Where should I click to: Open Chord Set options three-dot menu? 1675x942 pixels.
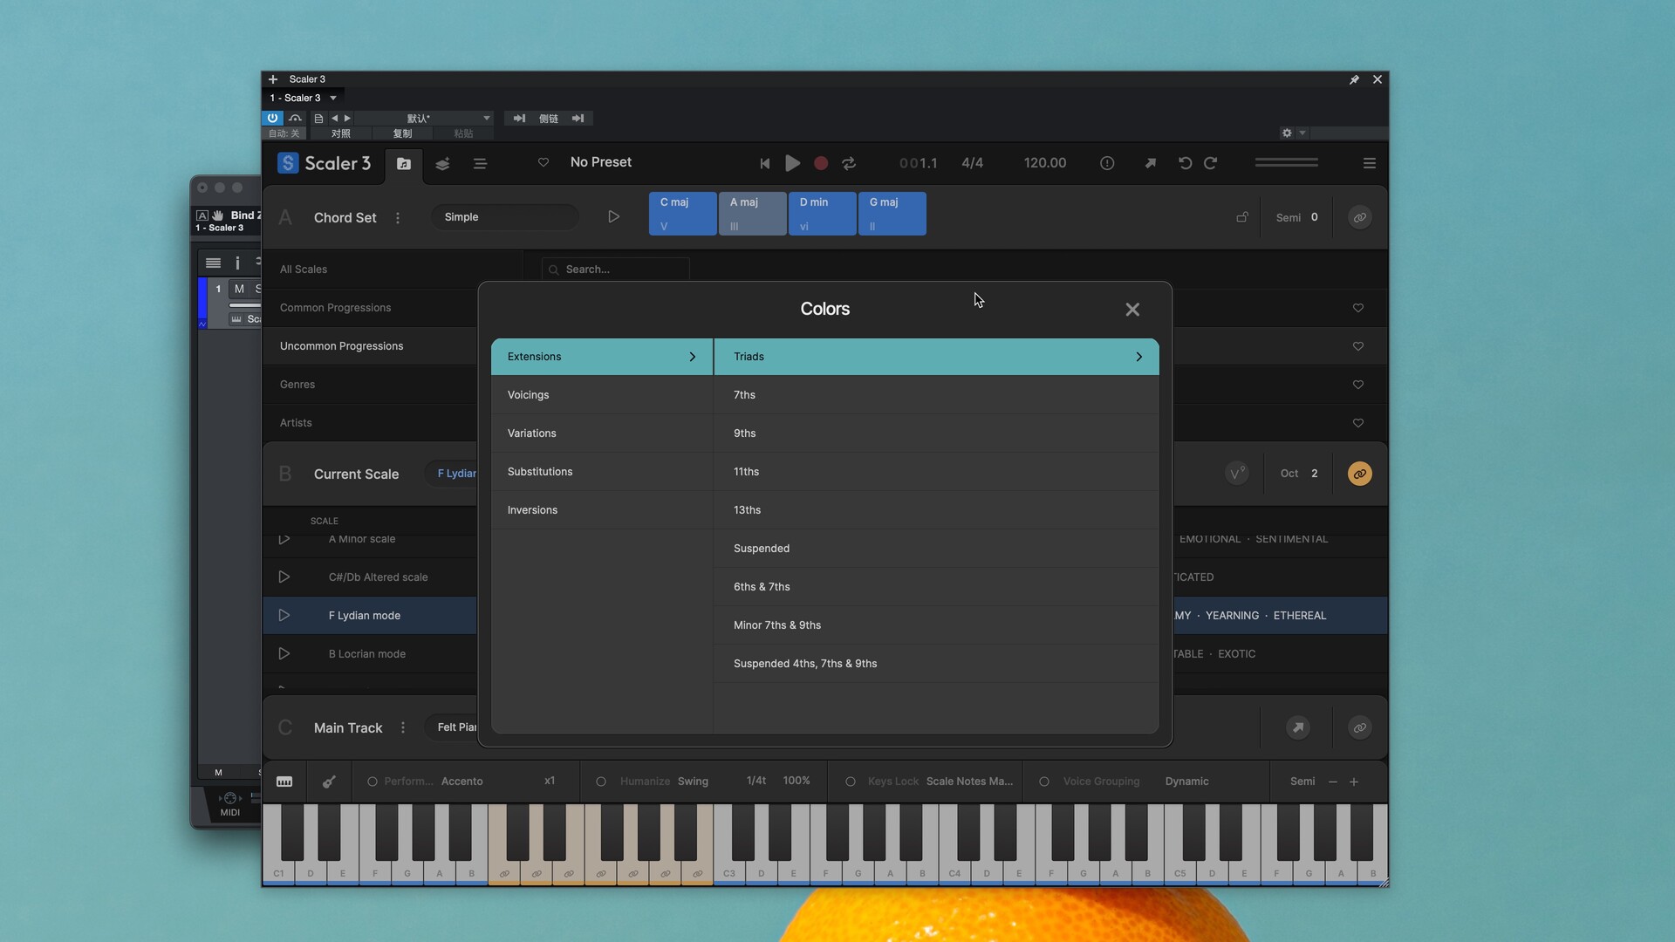[398, 218]
